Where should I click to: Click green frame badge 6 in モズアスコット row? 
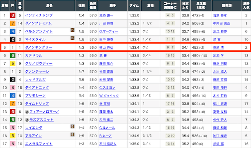tap(13, 120)
